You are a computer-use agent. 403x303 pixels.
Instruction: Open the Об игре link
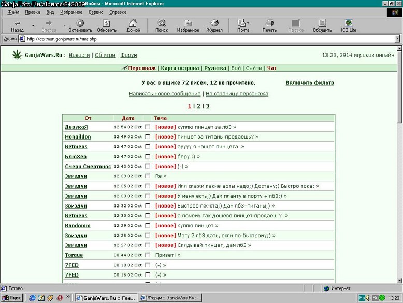coord(105,55)
